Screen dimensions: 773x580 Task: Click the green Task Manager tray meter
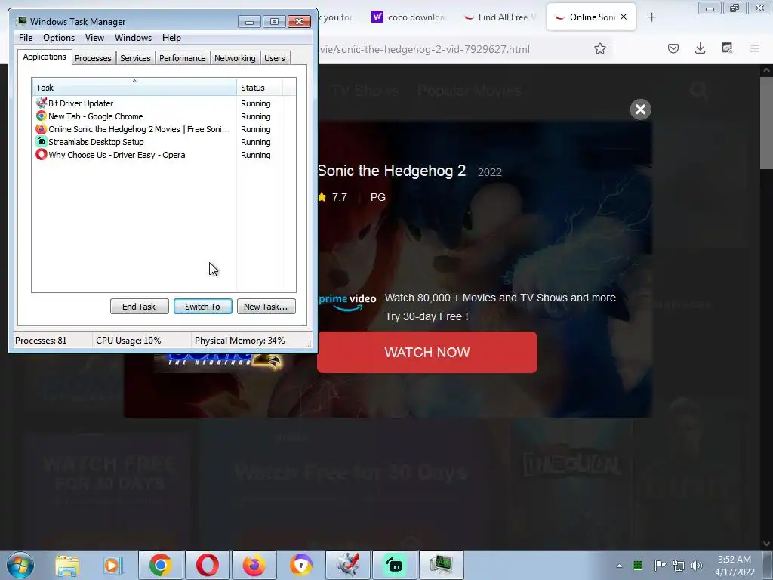638,565
